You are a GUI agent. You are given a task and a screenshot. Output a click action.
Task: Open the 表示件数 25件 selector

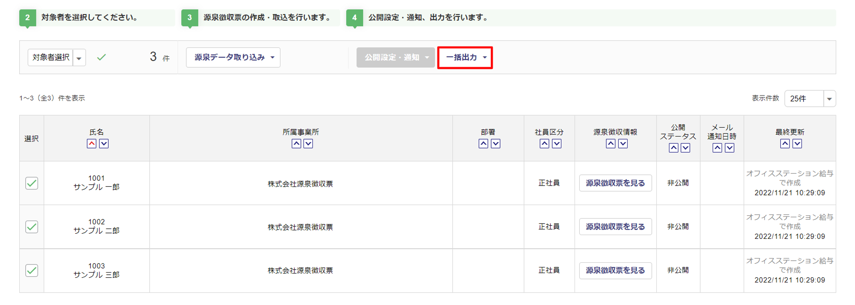point(810,99)
